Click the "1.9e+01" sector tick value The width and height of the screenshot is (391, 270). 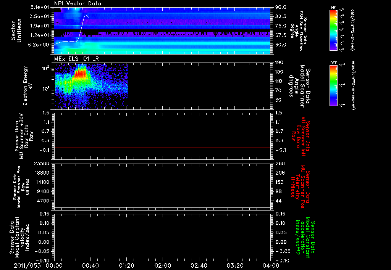pyautogui.click(x=40, y=26)
